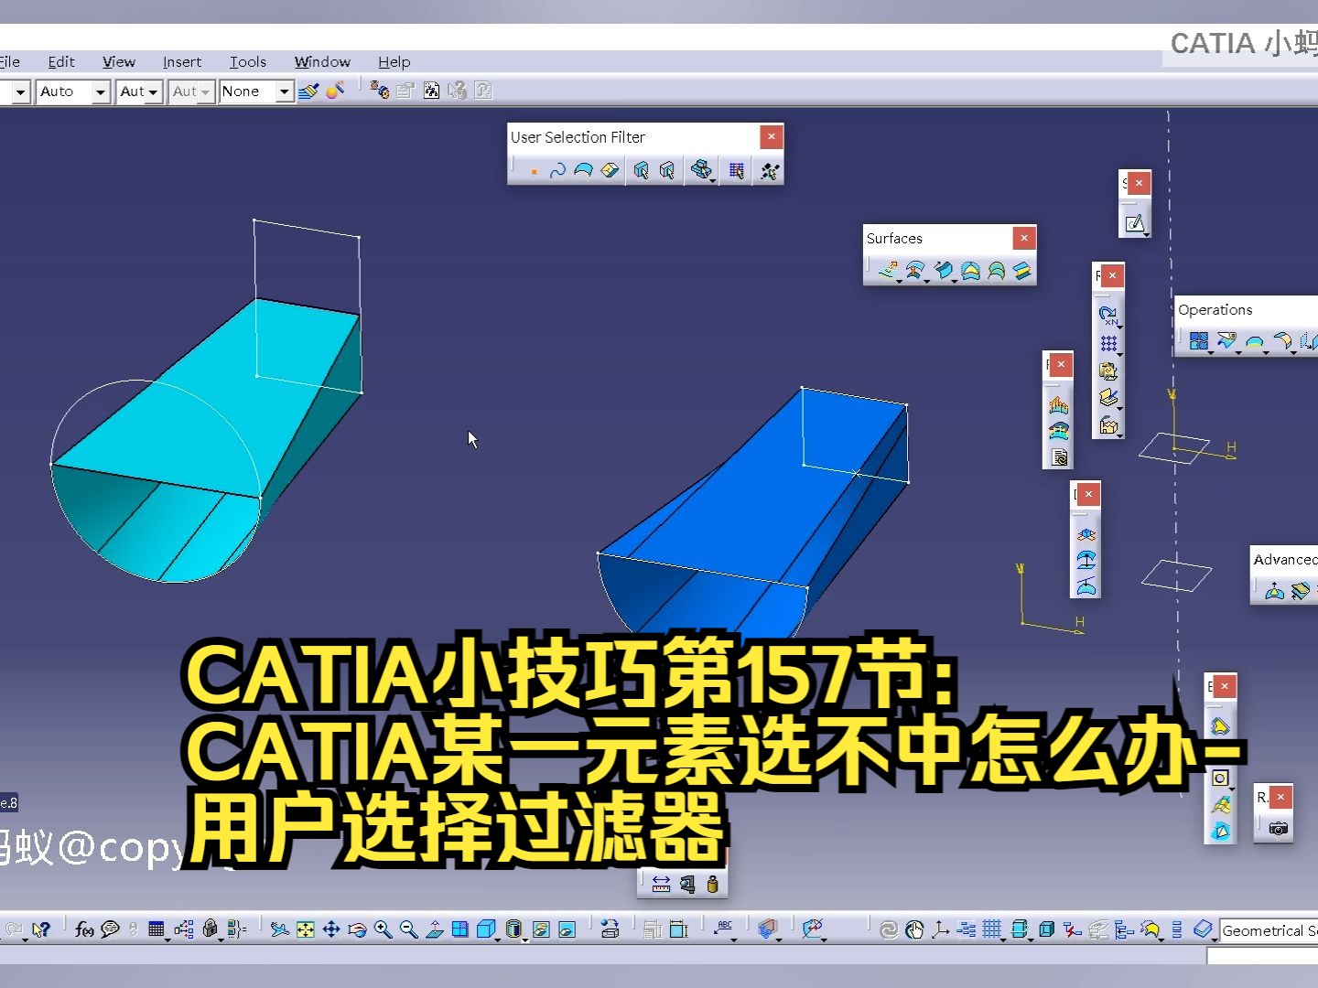Select the Multi-Sections Surface tool

point(996,270)
